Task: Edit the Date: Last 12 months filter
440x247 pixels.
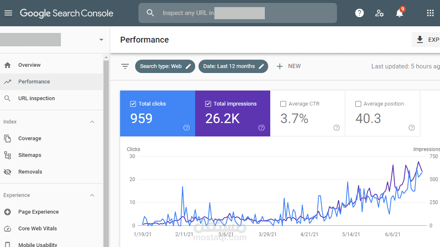Action: 233,66
